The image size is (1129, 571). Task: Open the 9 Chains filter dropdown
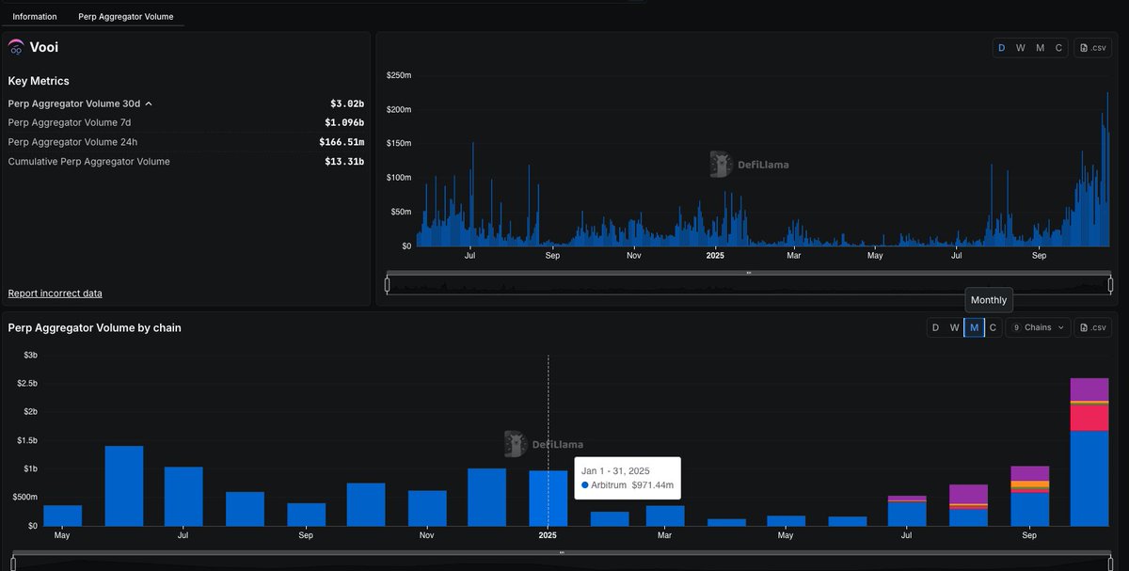(x=1039, y=327)
